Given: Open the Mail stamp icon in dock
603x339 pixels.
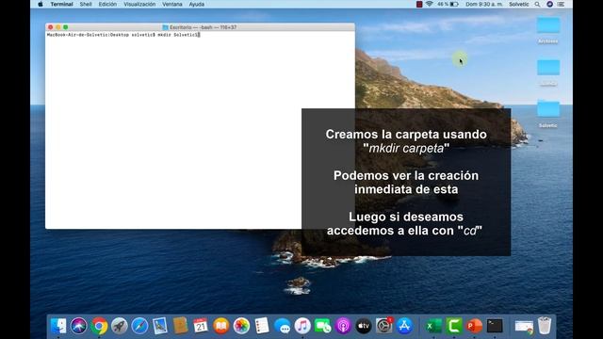Looking at the screenshot, I should pos(160,326).
